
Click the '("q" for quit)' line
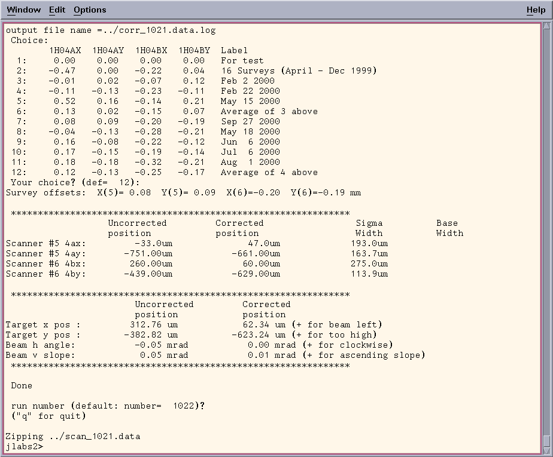48,416
